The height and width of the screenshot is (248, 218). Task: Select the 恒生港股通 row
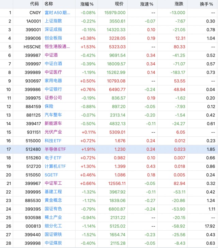click(109, 47)
